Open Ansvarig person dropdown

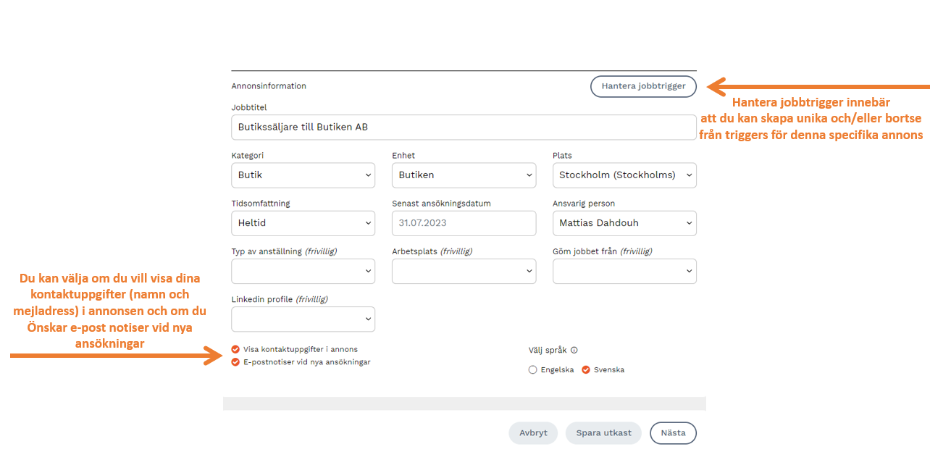(x=624, y=223)
